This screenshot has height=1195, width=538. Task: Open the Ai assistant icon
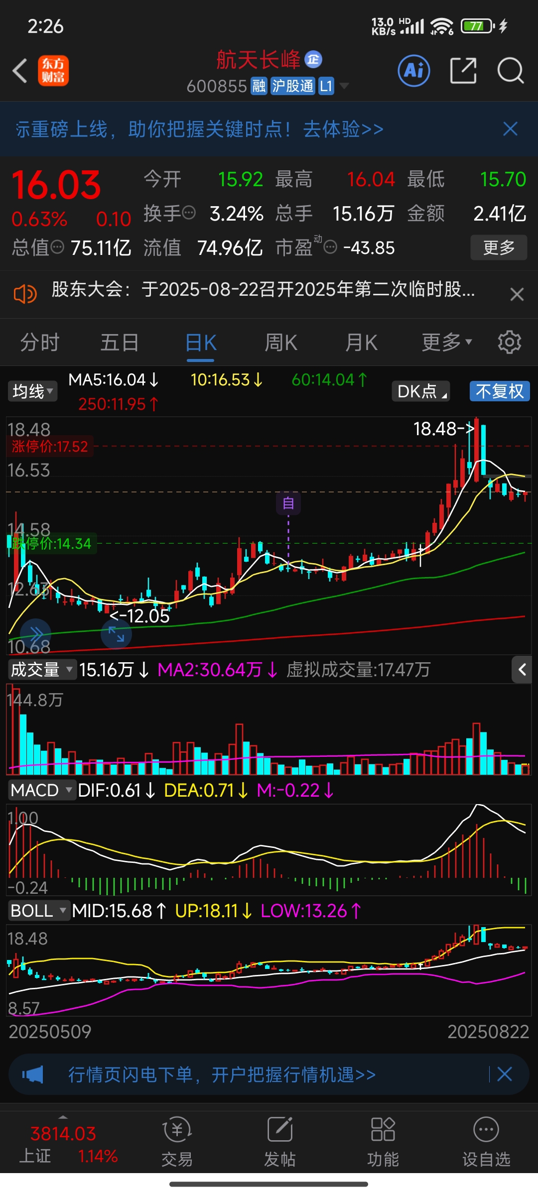414,71
